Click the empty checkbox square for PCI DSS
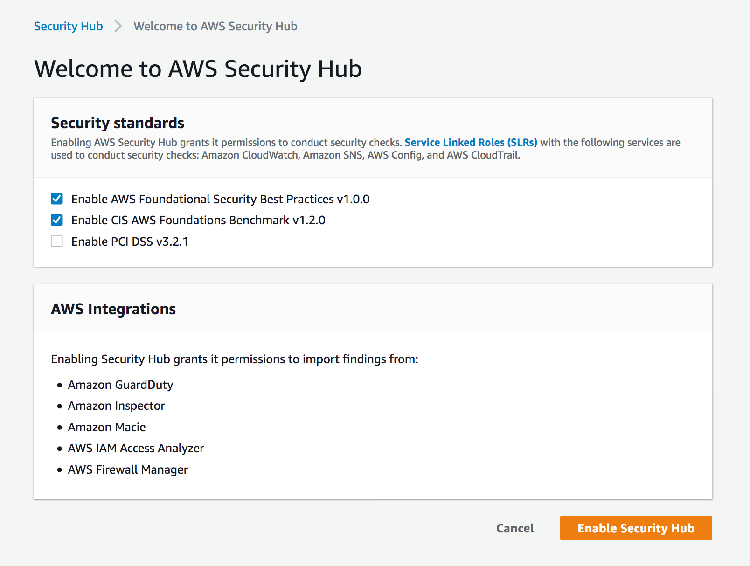Viewport: 750px width, 566px height. point(56,241)
